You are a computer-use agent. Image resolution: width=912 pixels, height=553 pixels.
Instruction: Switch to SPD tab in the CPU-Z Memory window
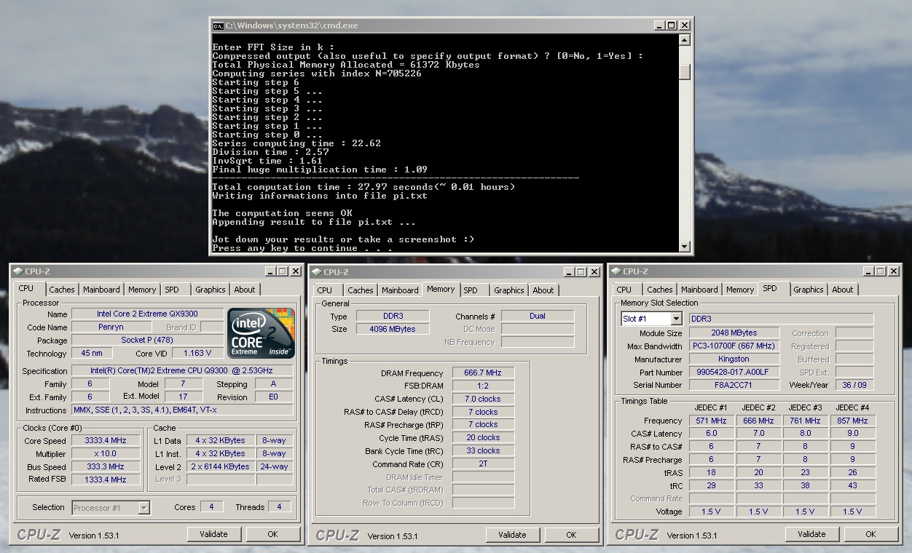click(471, 290)
